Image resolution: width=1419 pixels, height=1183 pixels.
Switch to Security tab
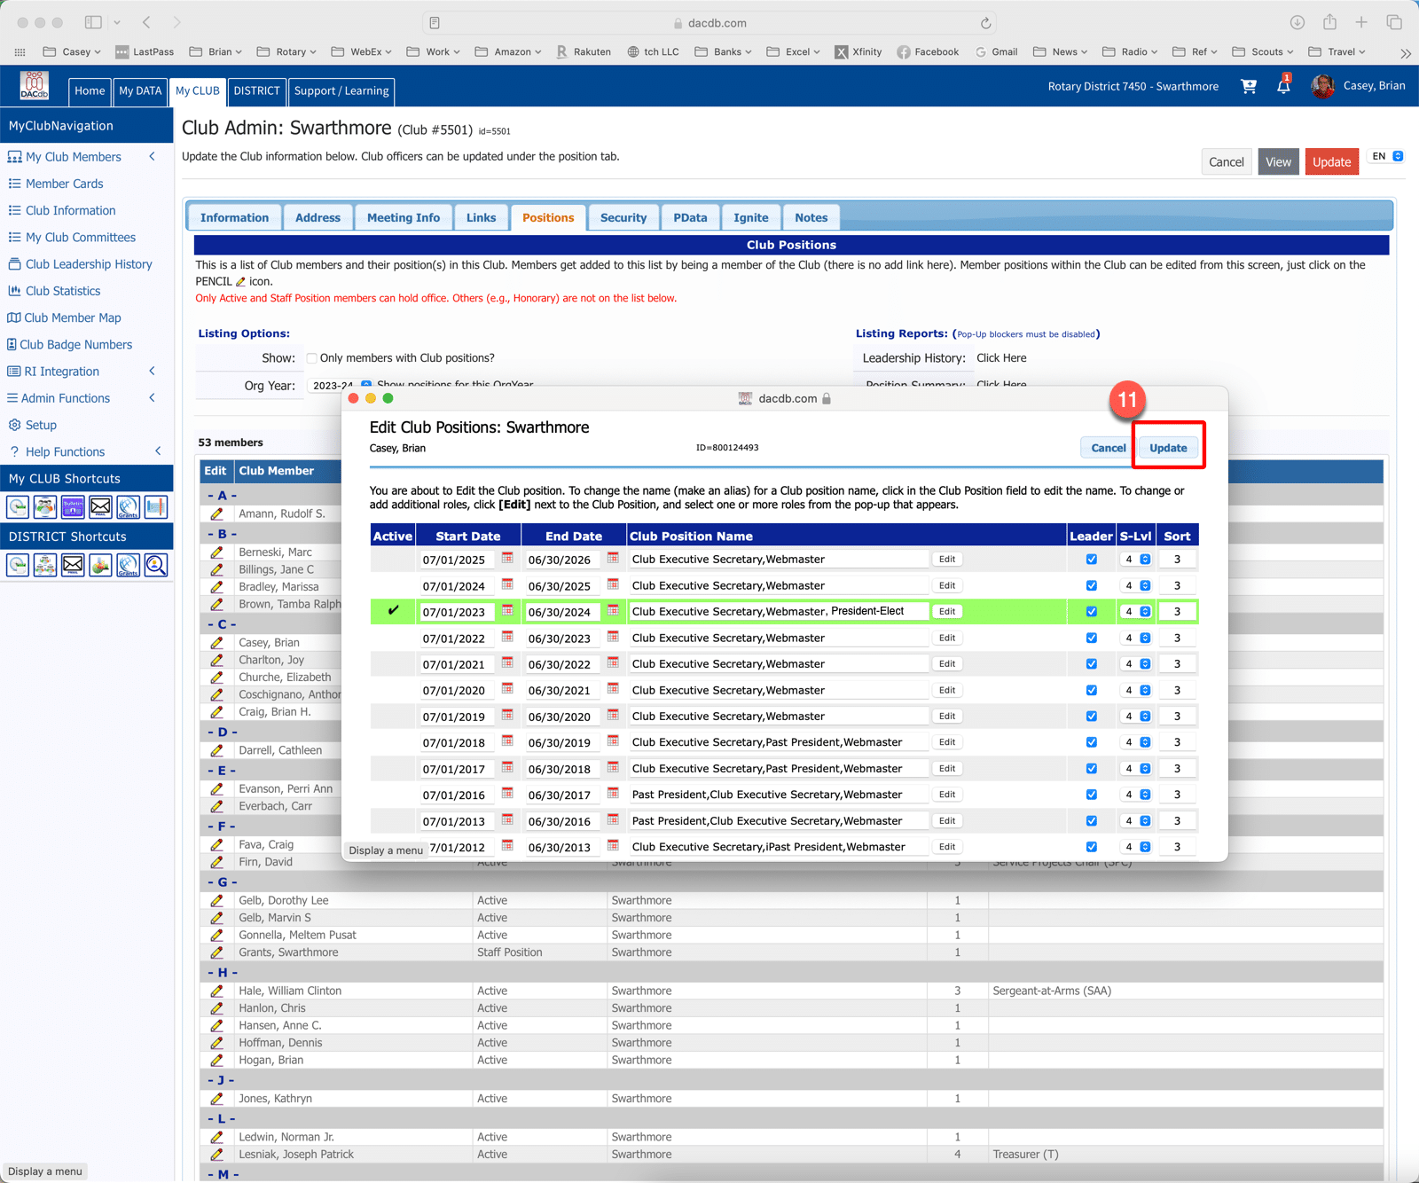(x=623, y=217)
